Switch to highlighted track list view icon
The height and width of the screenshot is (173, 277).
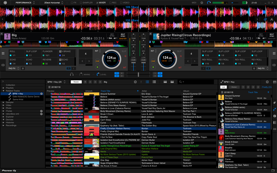point(147,82)
